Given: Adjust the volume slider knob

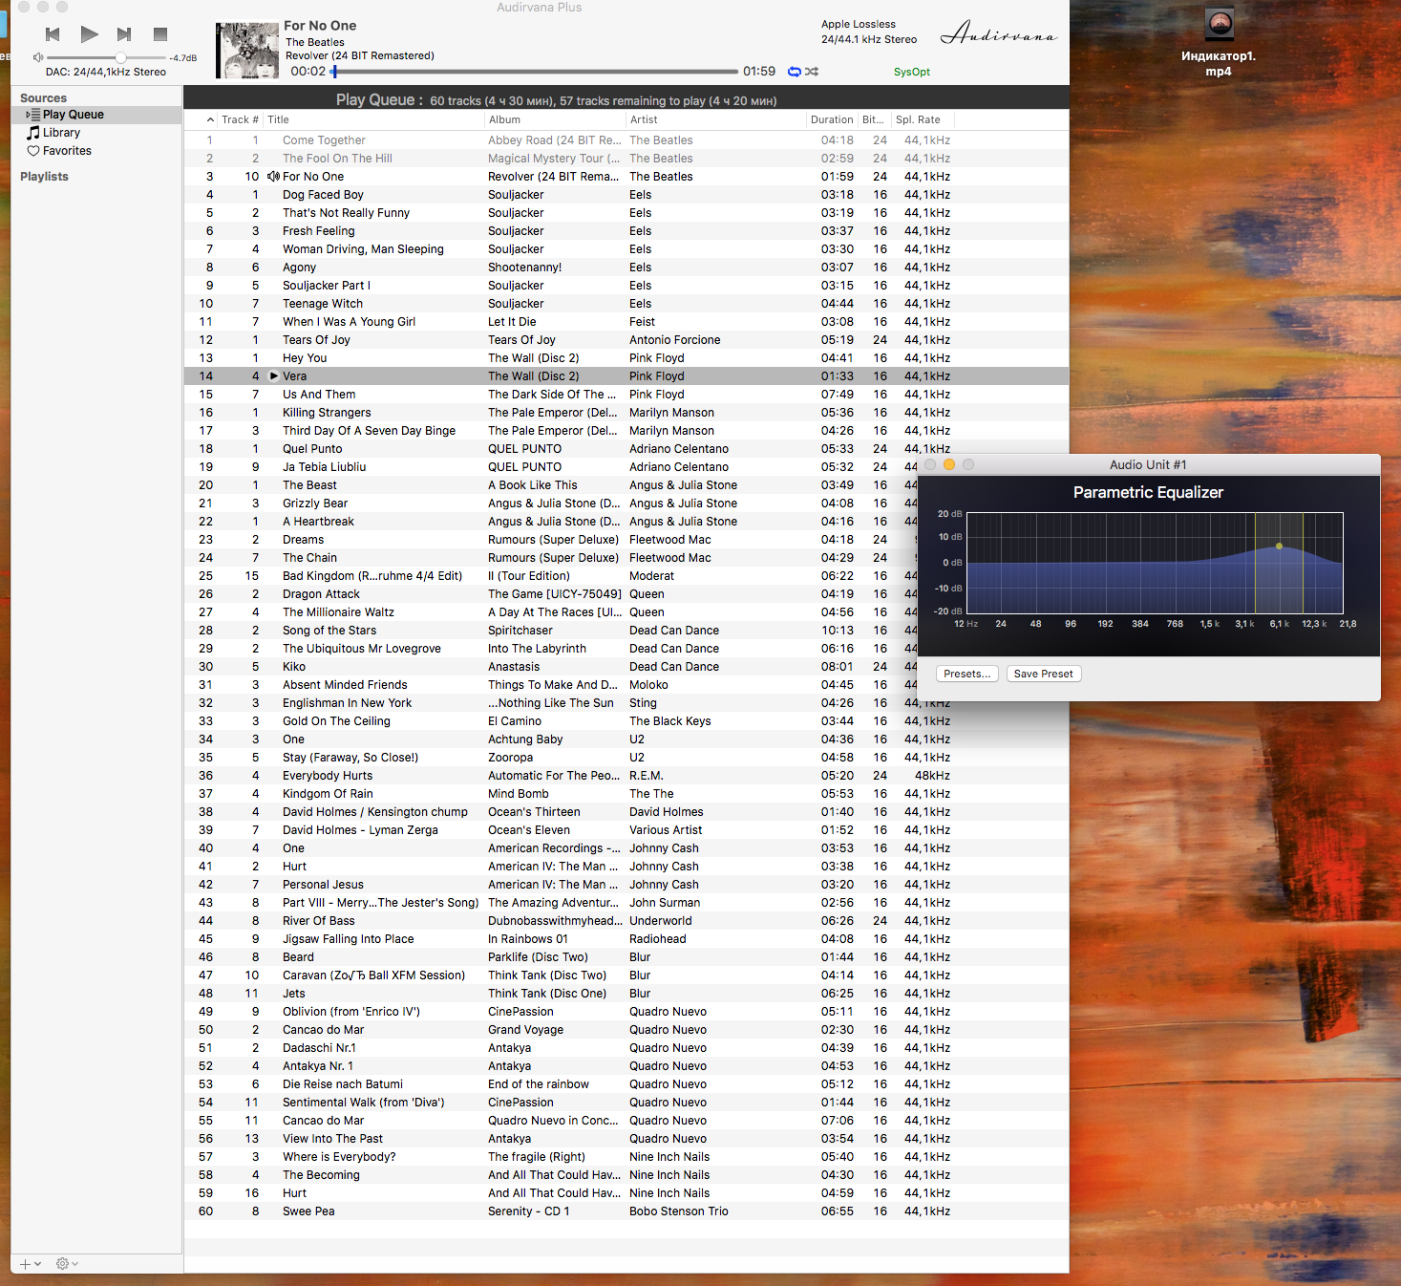Looking at the screenshot, I should pyautogui.click(x=120, y=57).
